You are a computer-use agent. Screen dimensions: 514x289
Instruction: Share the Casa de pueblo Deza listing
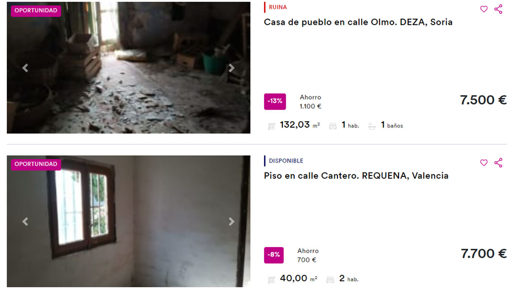(x=498, y=9)
